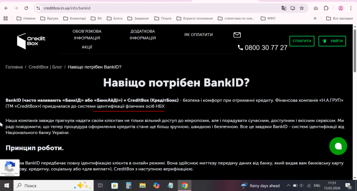This screenshot has width=357, height=191.
Task: Click the translate page icon
Action: coord(284,8)
